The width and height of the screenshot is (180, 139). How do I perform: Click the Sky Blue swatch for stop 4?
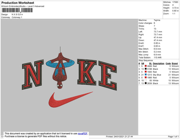point(146,75)
